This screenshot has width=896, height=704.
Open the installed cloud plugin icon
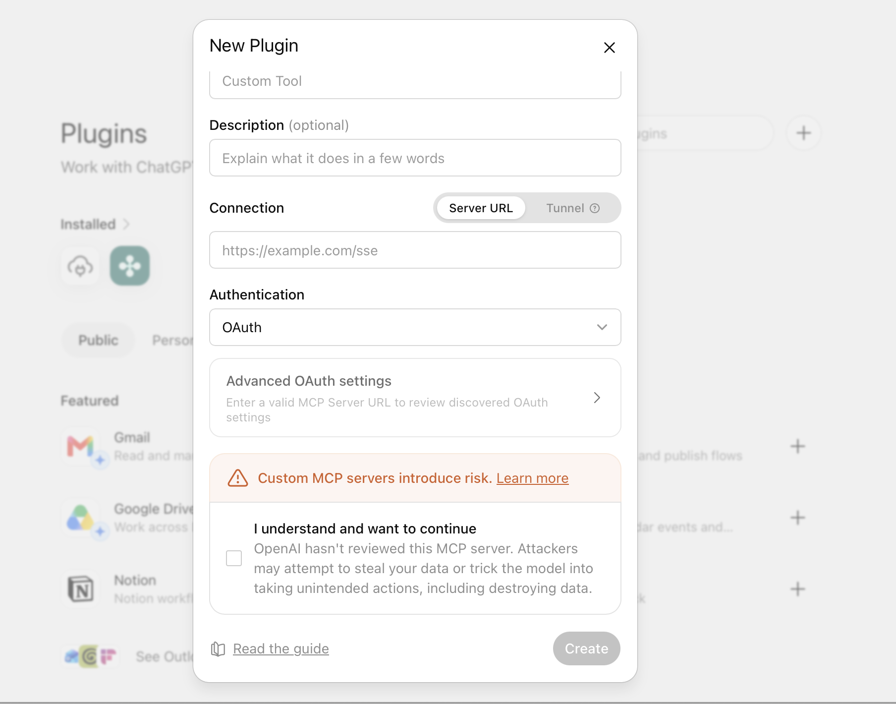pos(80,266)
